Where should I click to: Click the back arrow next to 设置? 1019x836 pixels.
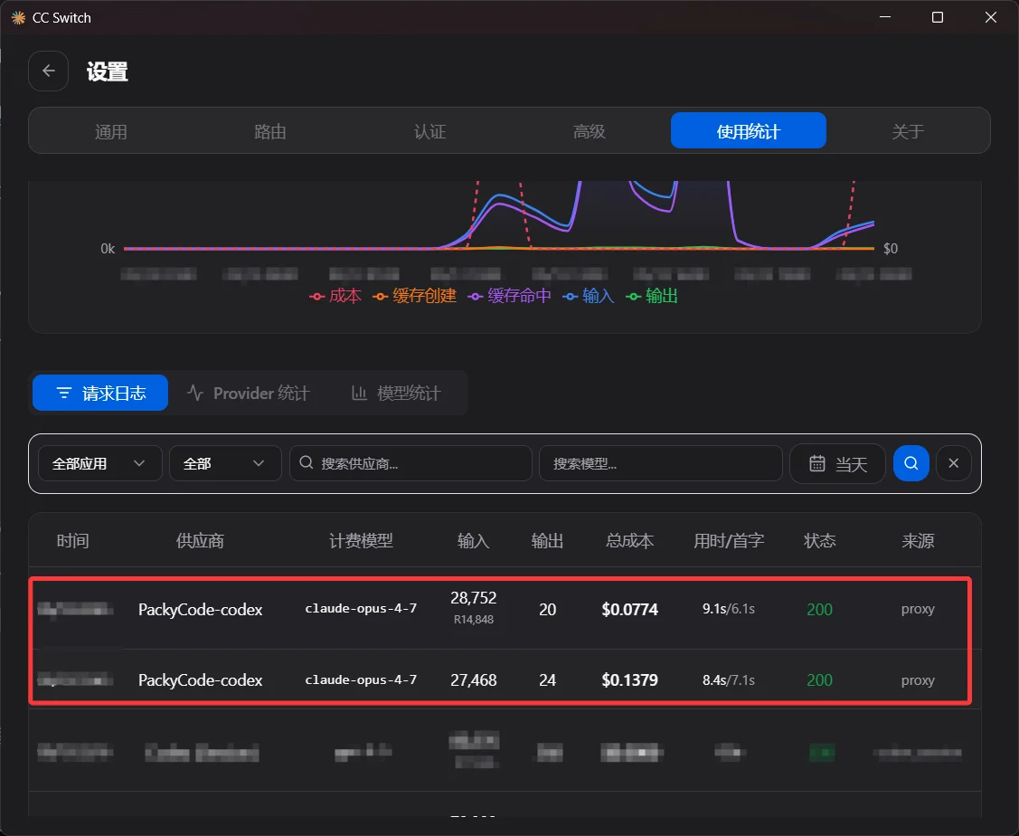coord(48,71)
